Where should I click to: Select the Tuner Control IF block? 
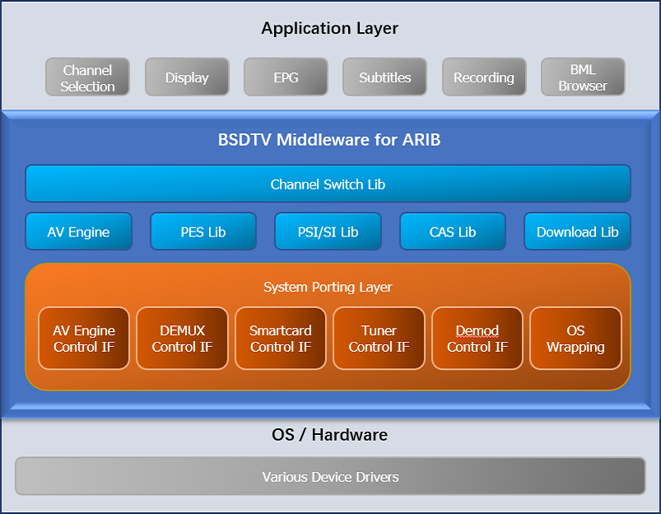379,339
